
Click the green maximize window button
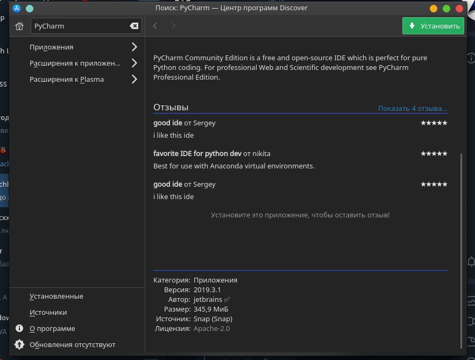click(x=446, y=9)
